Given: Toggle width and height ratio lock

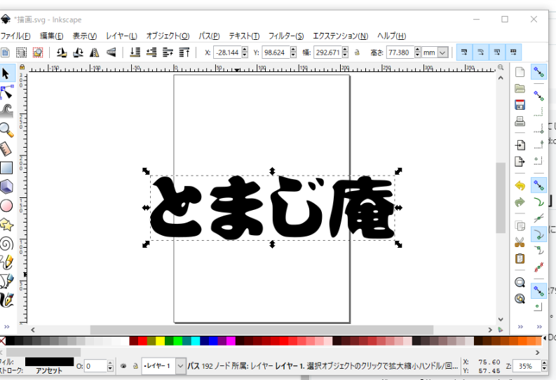Looking at the screenshot, I should click(357, 52).
